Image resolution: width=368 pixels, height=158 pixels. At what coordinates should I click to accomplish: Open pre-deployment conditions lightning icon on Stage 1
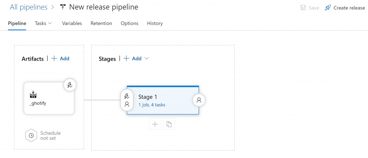pos(127,96)
